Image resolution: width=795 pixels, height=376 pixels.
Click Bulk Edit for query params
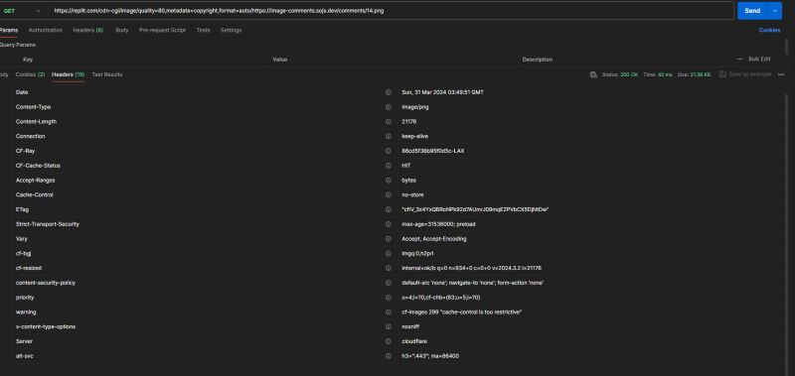point(759,60)
